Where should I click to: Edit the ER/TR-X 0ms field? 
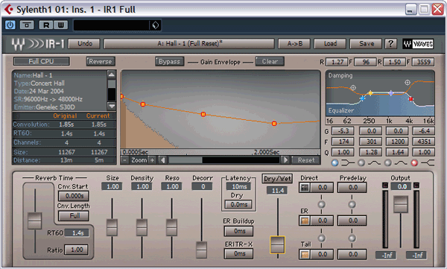(x=238, y=253)
